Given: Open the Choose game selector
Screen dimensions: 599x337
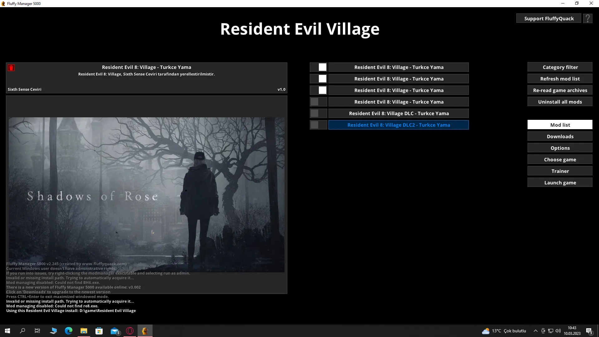Looking at the screenshot, I should coord(560,159).
